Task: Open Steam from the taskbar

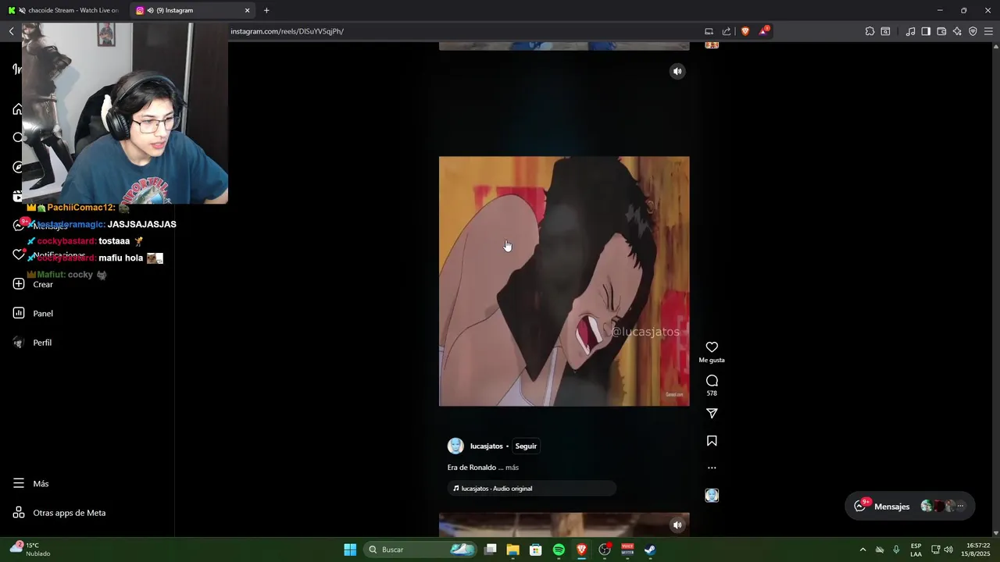Action: (650, 550)
